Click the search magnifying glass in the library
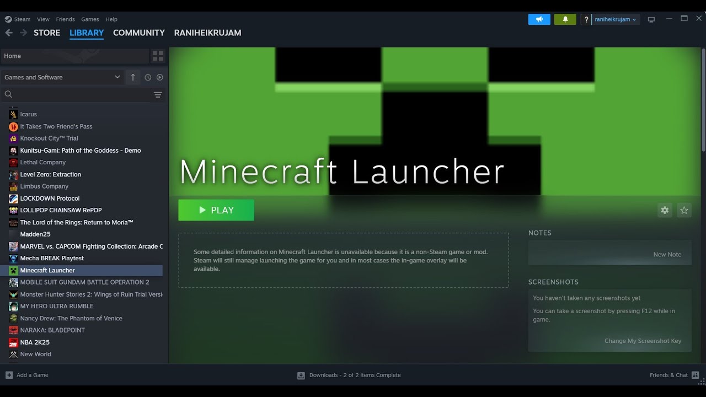The height and width of the screenshot is (397, 706). [x=8, y=94]
